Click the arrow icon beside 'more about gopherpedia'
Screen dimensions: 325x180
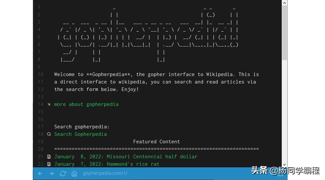coord(49,104)
